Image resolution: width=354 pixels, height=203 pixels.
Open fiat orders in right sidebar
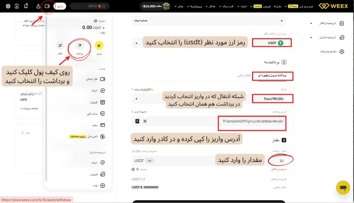pos(332,52)
